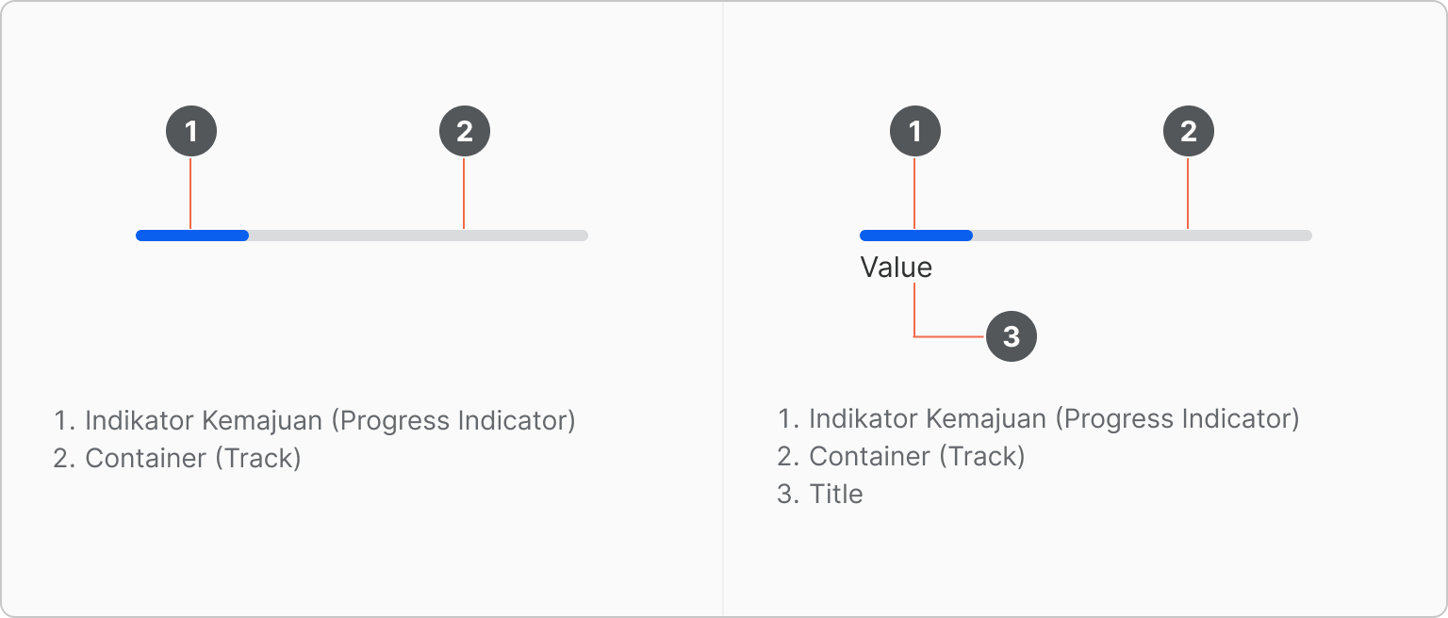Click red connector line under right badge 2
This screenshot has height=618, width=1448.
click(x=1188, y=193)
